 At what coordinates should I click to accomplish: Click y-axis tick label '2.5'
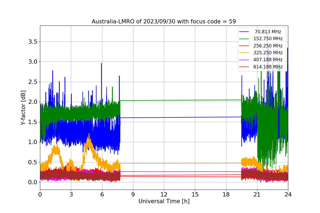coord(33,82)
